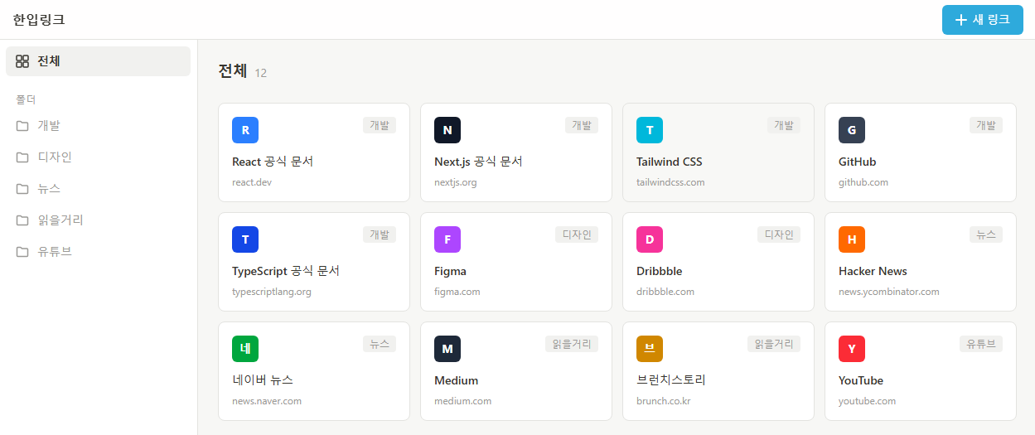The width and height of the screenshot is (1035, 435).
Task: Click the folder icon beside 개발
Action: pos(22,126)
